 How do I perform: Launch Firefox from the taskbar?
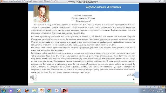click(26, 90)
